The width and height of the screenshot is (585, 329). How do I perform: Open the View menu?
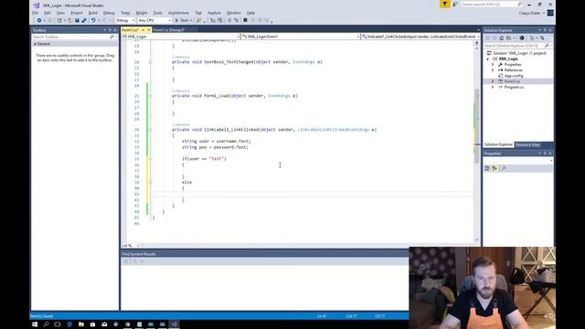tap(60, 13)
